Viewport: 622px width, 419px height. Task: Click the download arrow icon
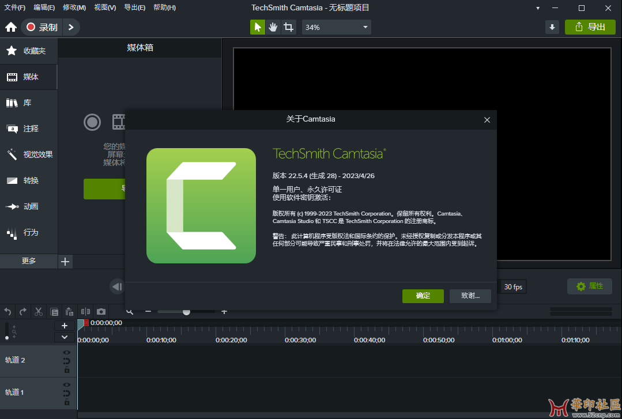click(x=552, y=27)
